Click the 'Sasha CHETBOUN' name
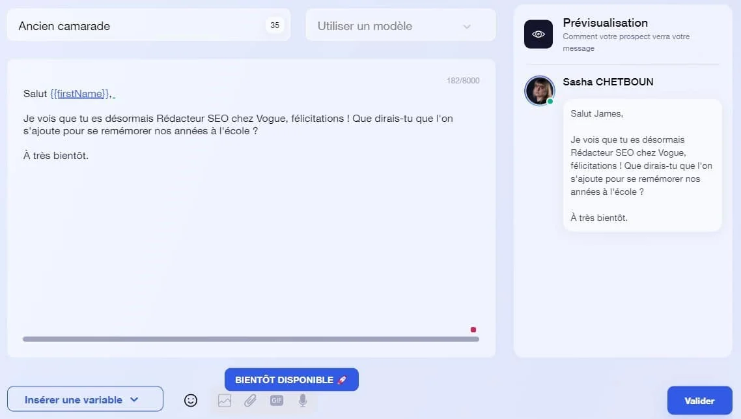Viewport: 741px width, 419px height. pyautogui.click(x=608, y=82)
